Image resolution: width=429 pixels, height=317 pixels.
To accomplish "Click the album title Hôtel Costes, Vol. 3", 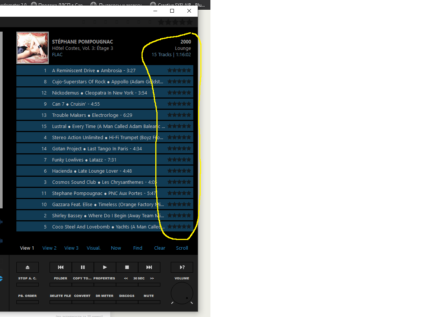I will tap(82, 48).
